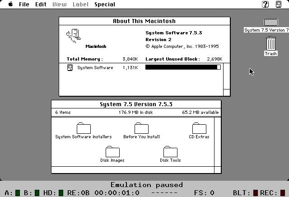Click the "Macintosh" label under the computer icon
This screenshot has width=289, height=197.
96,46
